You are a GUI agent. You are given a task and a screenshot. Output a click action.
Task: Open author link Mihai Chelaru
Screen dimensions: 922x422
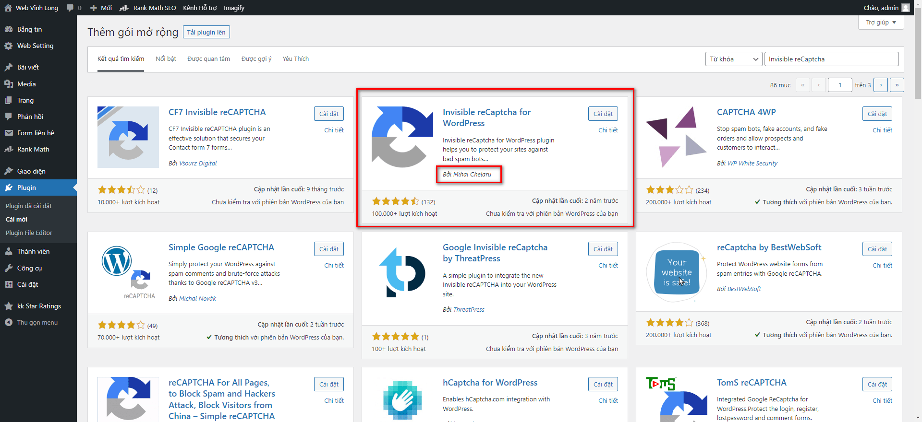point(472,174)
